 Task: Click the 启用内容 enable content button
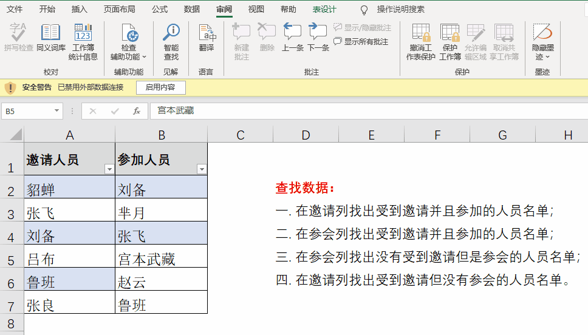point(160,87)
